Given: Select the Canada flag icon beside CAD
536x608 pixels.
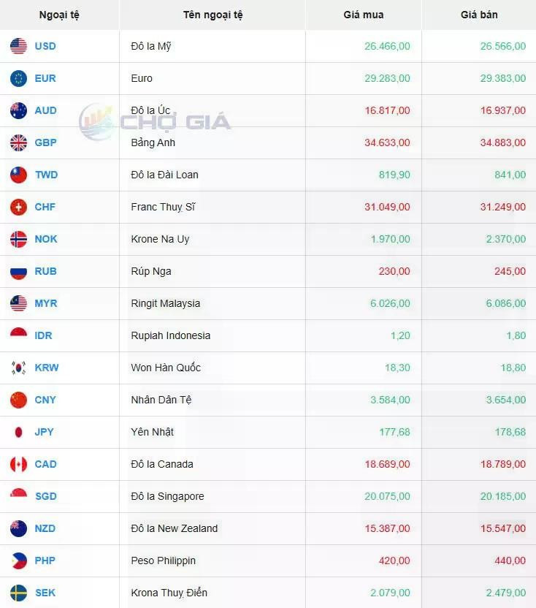Looking at the screenshot, I should [18, 464].
